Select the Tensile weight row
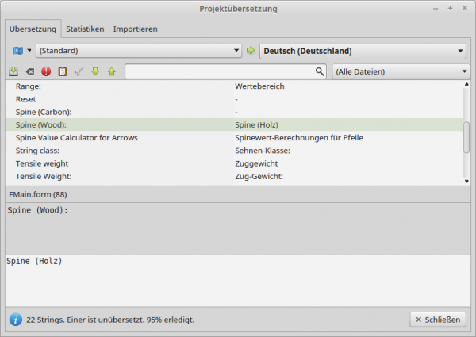 click(x=119, y=163)
